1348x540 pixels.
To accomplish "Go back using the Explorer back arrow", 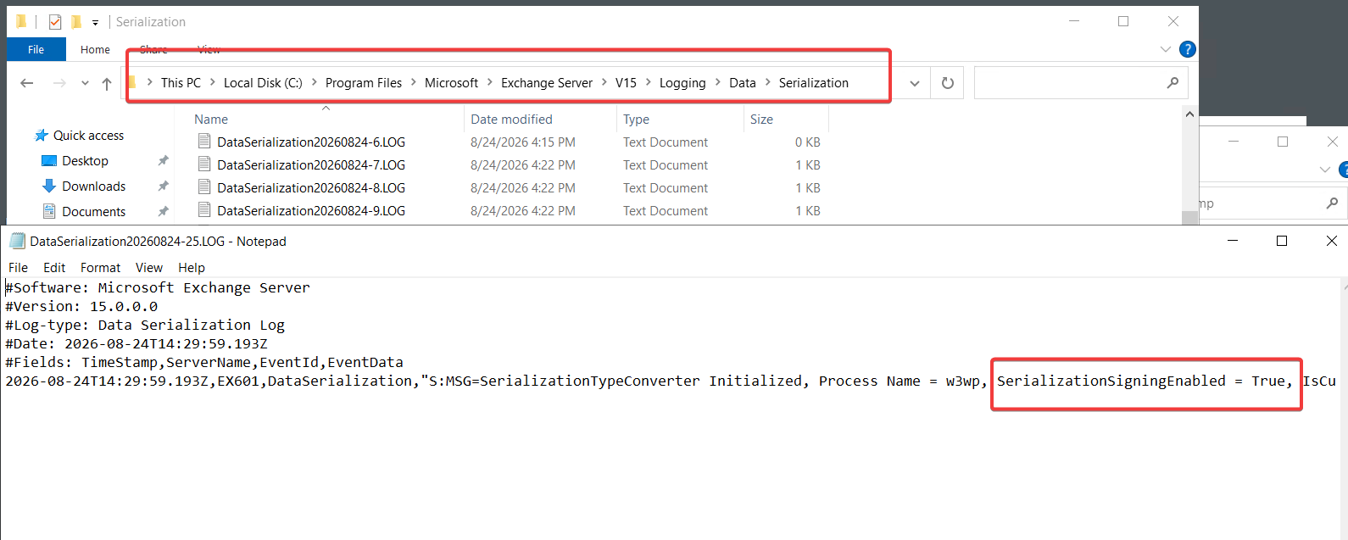I will (27, 83).
